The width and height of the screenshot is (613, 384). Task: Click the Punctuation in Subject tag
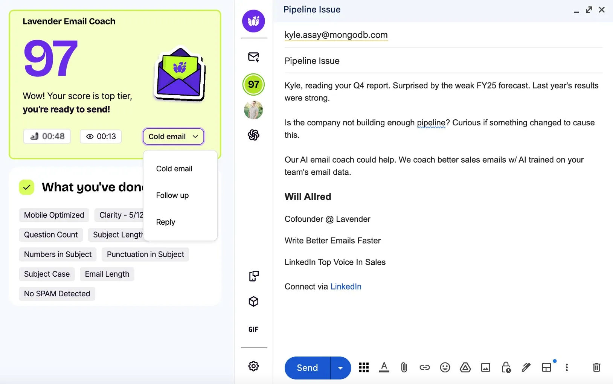coord(145,254)
